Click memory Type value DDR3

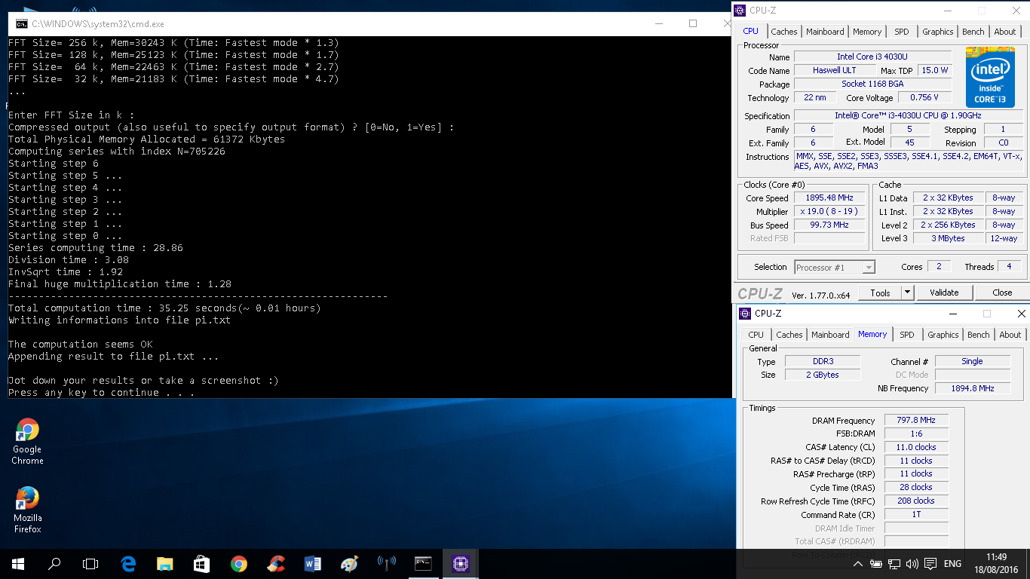[x=823, y=362]
